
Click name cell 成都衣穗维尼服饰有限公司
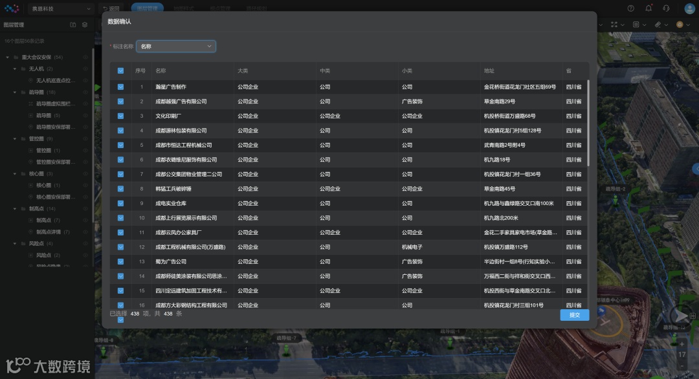186,160
